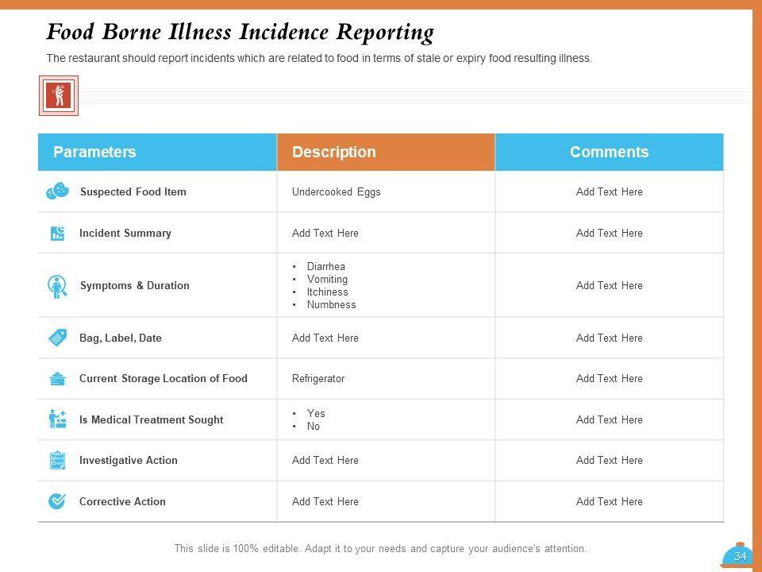Viewport: 762px width, 572px height.
Task: Select the person magnifier icon for Symptoms & Duration
Action: [x=57, y=286]
